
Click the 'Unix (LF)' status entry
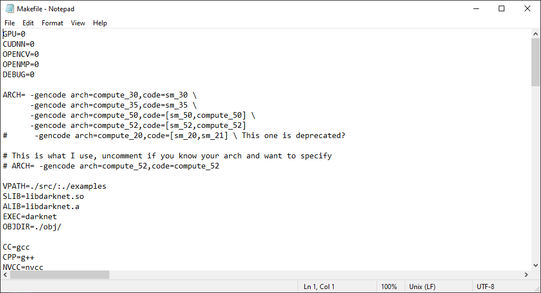pyautogui.click(x=422, y=287)
